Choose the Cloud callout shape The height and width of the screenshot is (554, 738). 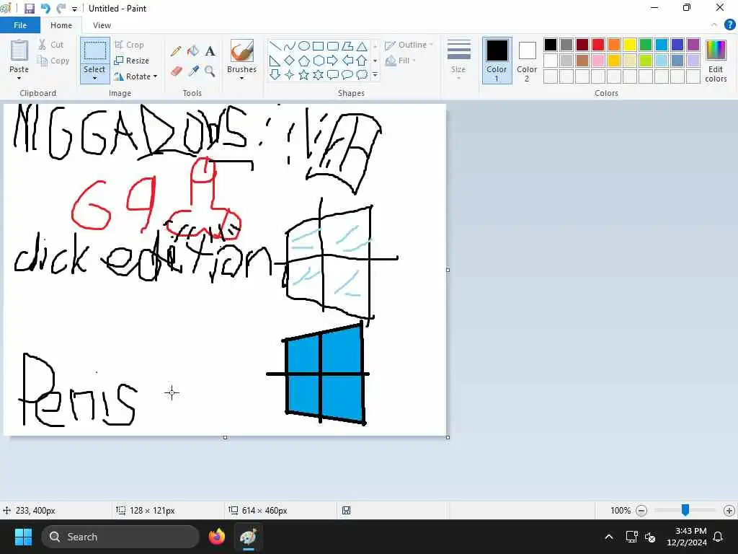click(362, 74)
